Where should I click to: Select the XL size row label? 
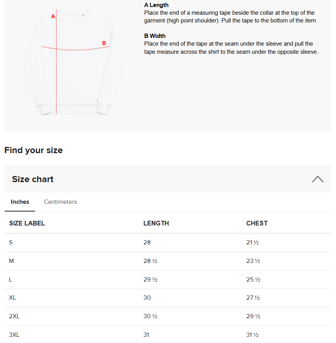[13, 298]
